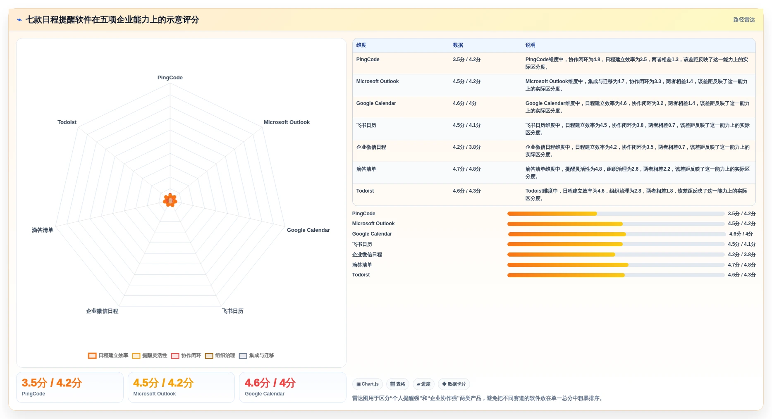The height and width of the screenshot is (419, 772).
Task: Click the 滴答清单 radar axis label
Action: tap(43, 230)
